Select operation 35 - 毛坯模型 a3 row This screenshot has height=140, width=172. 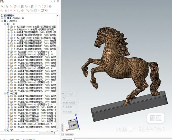click(x=33, y=124)
